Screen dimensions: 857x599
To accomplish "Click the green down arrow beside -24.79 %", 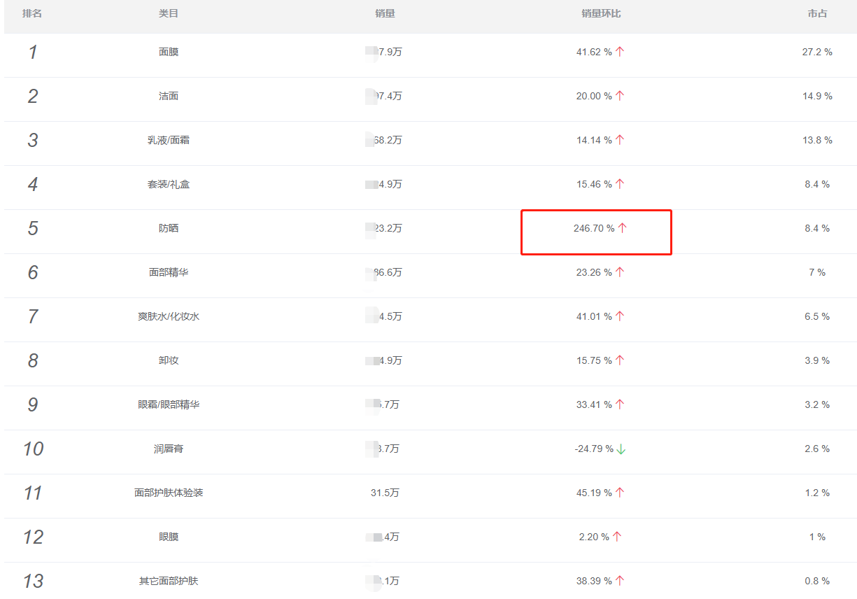I will pos(621,449).
